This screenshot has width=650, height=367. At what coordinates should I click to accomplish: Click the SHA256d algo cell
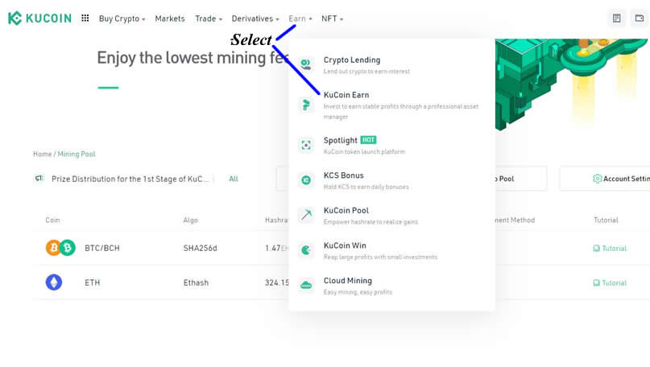200,248
